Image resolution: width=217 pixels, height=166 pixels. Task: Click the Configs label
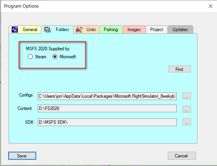click(26, 95)
